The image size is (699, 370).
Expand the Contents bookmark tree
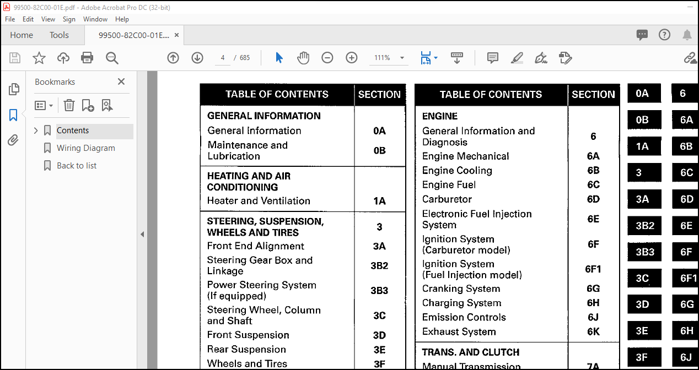(x=36, y=130)
